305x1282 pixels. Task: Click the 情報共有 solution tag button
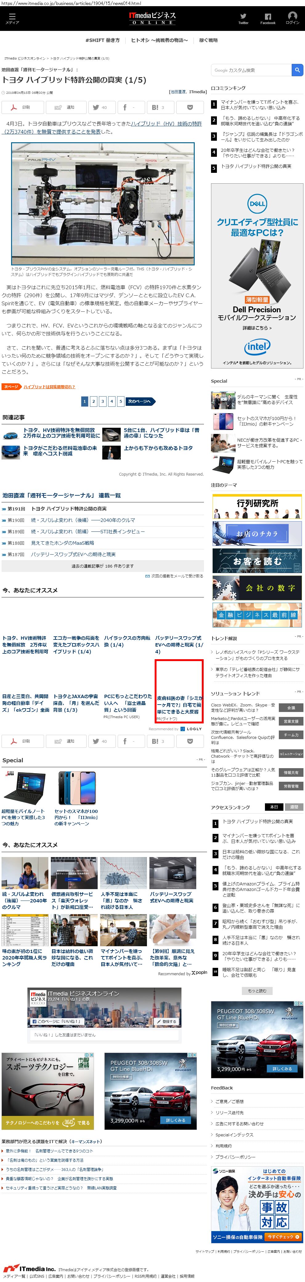click(x=291, y=773)
